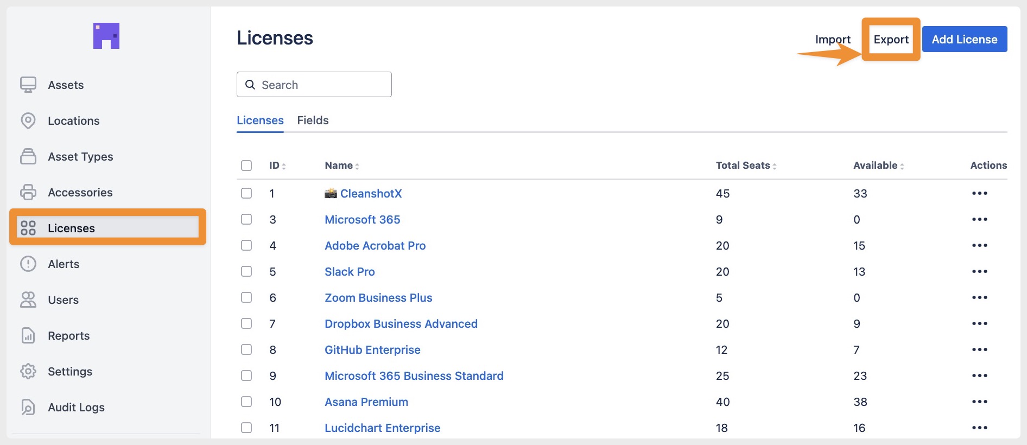Open the Asana Premium license link
Viewport: 1027px width, 445px height.
click(366, 402)
